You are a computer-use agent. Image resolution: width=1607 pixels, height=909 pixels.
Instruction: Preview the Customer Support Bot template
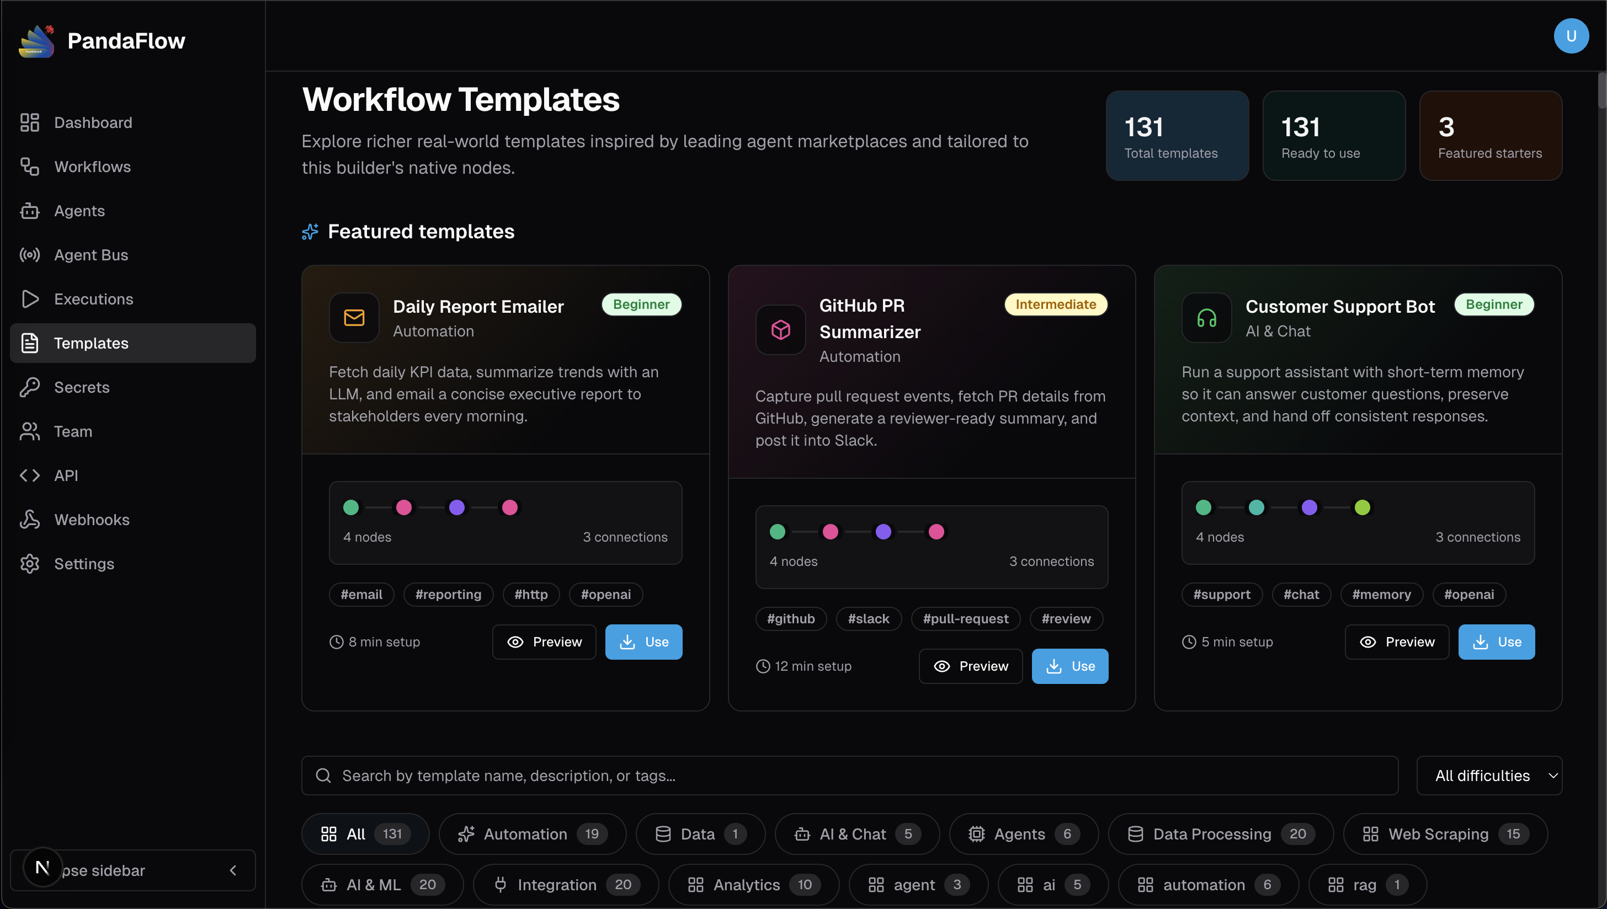pyautogui.click(x=1397, y=642)
